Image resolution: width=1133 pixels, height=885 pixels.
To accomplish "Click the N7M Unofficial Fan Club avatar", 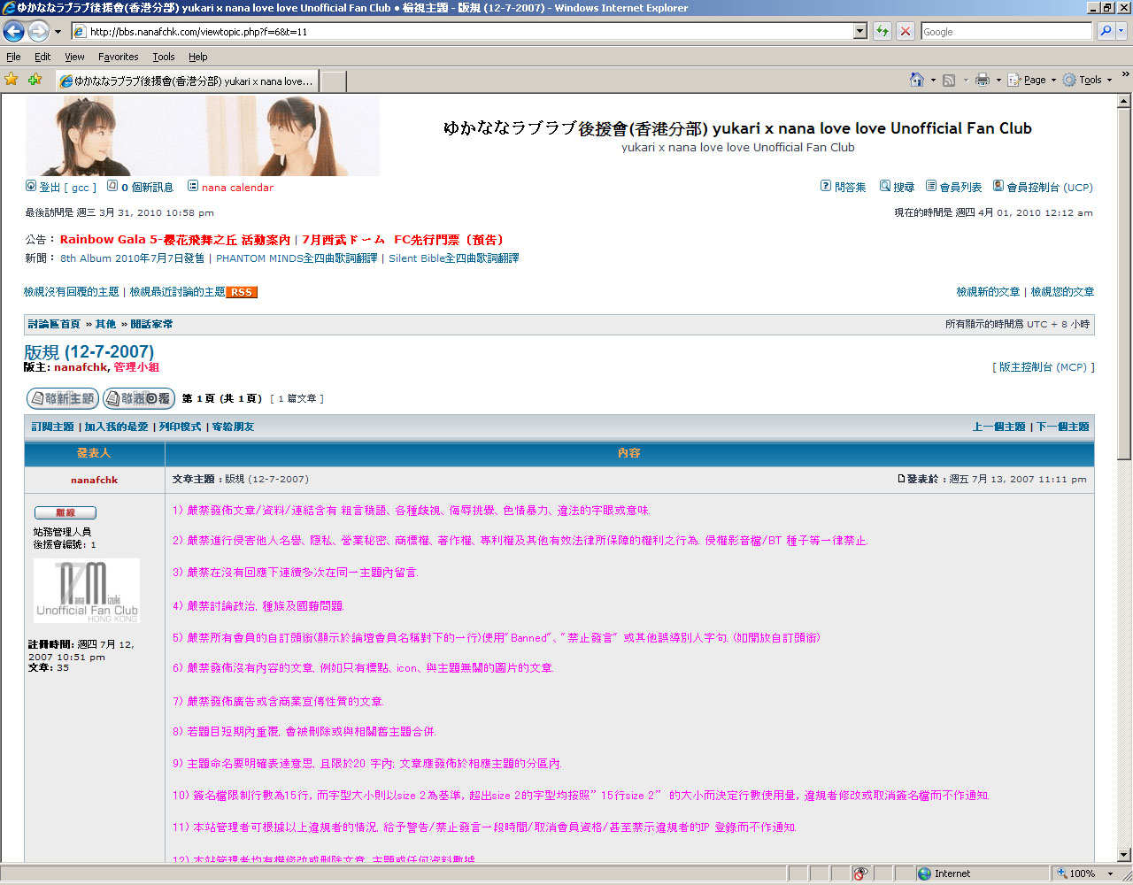I will click(x=87, y=590).
